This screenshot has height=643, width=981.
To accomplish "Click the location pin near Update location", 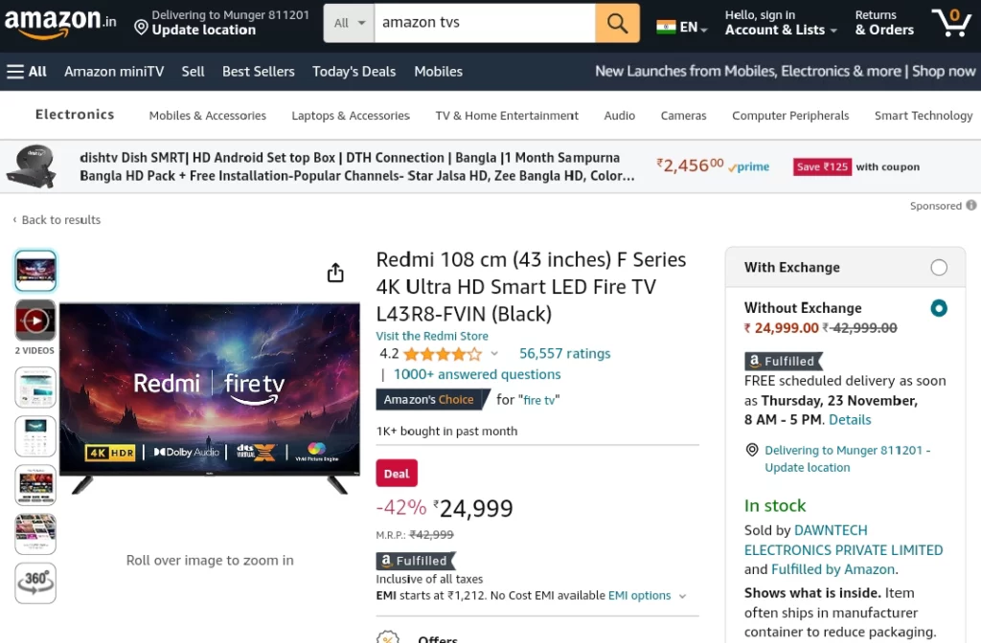I will (142, 28).
